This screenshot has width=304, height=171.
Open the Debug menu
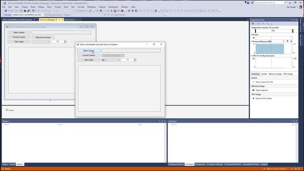41,7
